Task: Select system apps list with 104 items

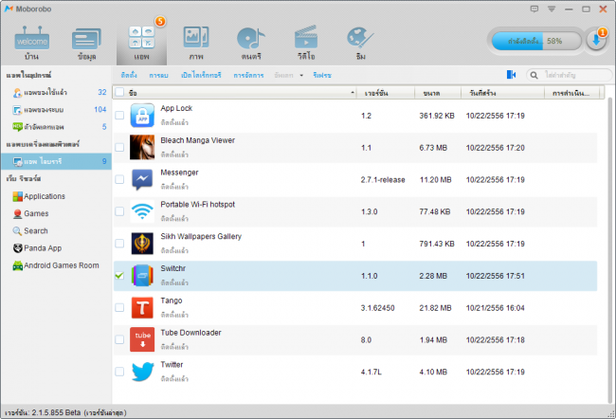Action: point(56,109)
